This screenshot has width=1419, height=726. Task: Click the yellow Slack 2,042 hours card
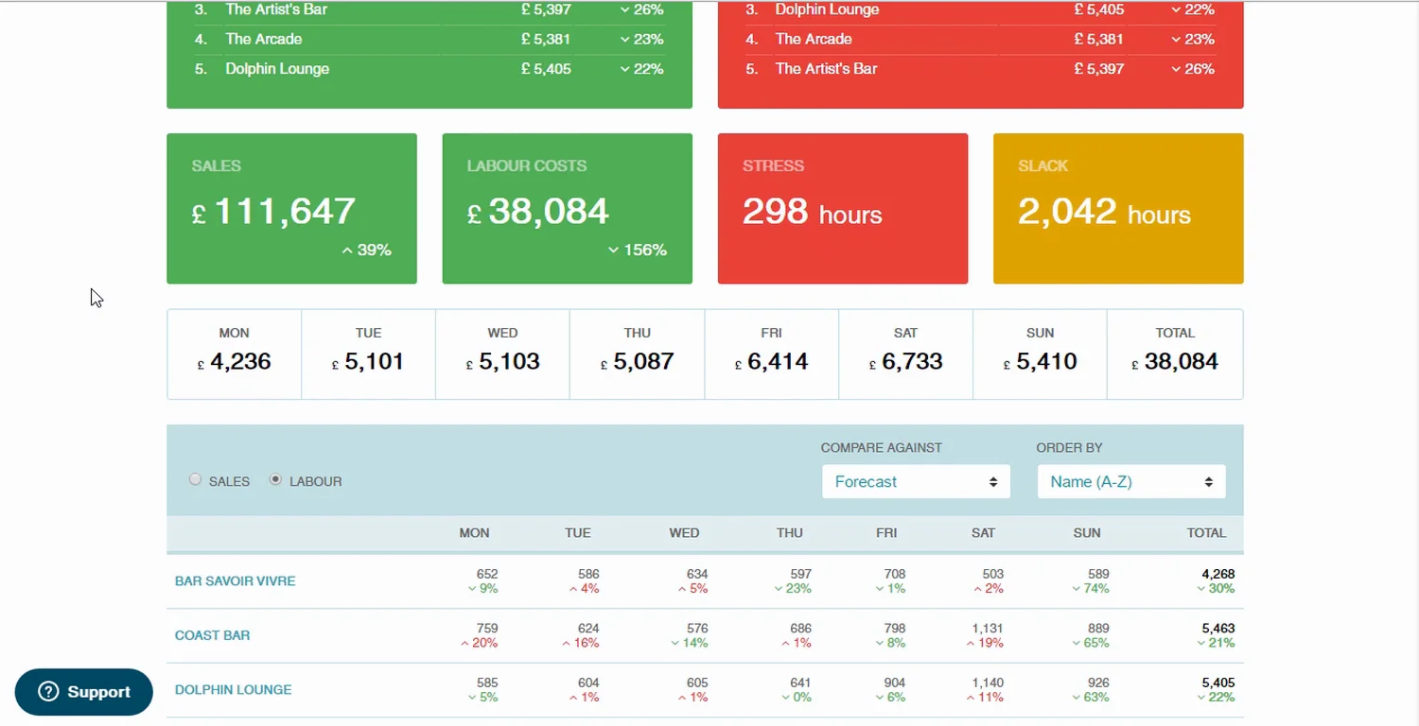[x=1118, y=208]
